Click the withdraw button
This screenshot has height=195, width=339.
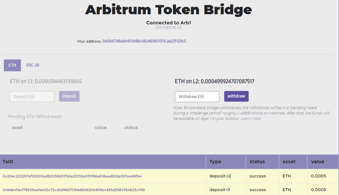[x=236, y=96]
